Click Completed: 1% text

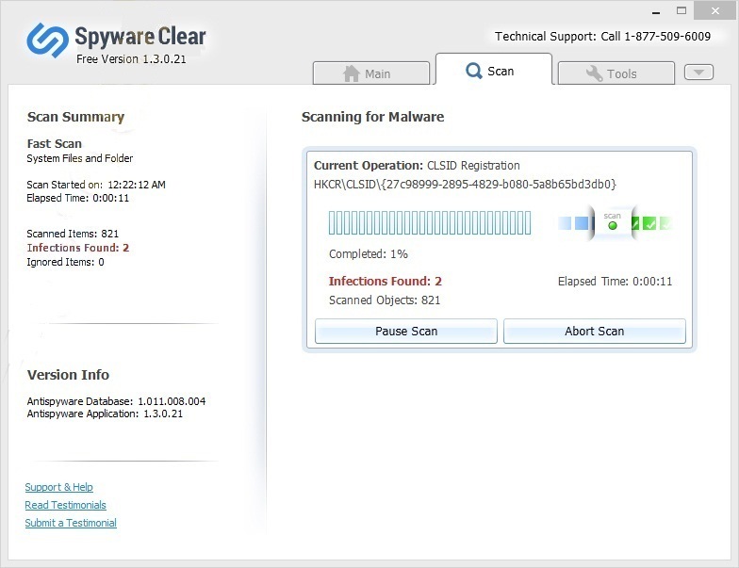click(x=369, y=254)
